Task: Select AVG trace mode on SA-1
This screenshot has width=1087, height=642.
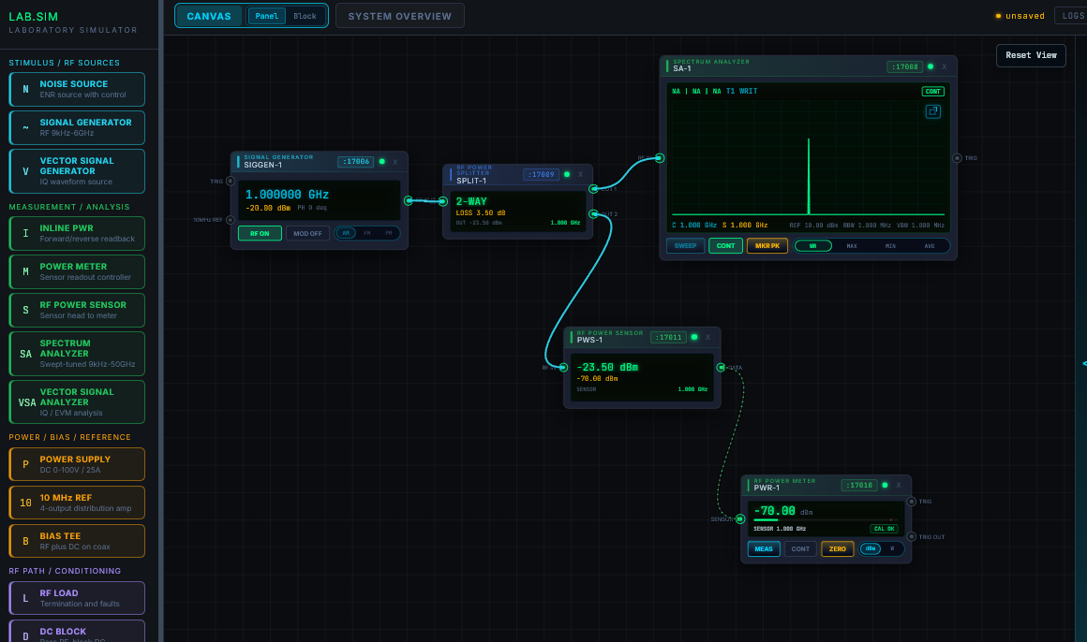Action: [x=929, y=246]
